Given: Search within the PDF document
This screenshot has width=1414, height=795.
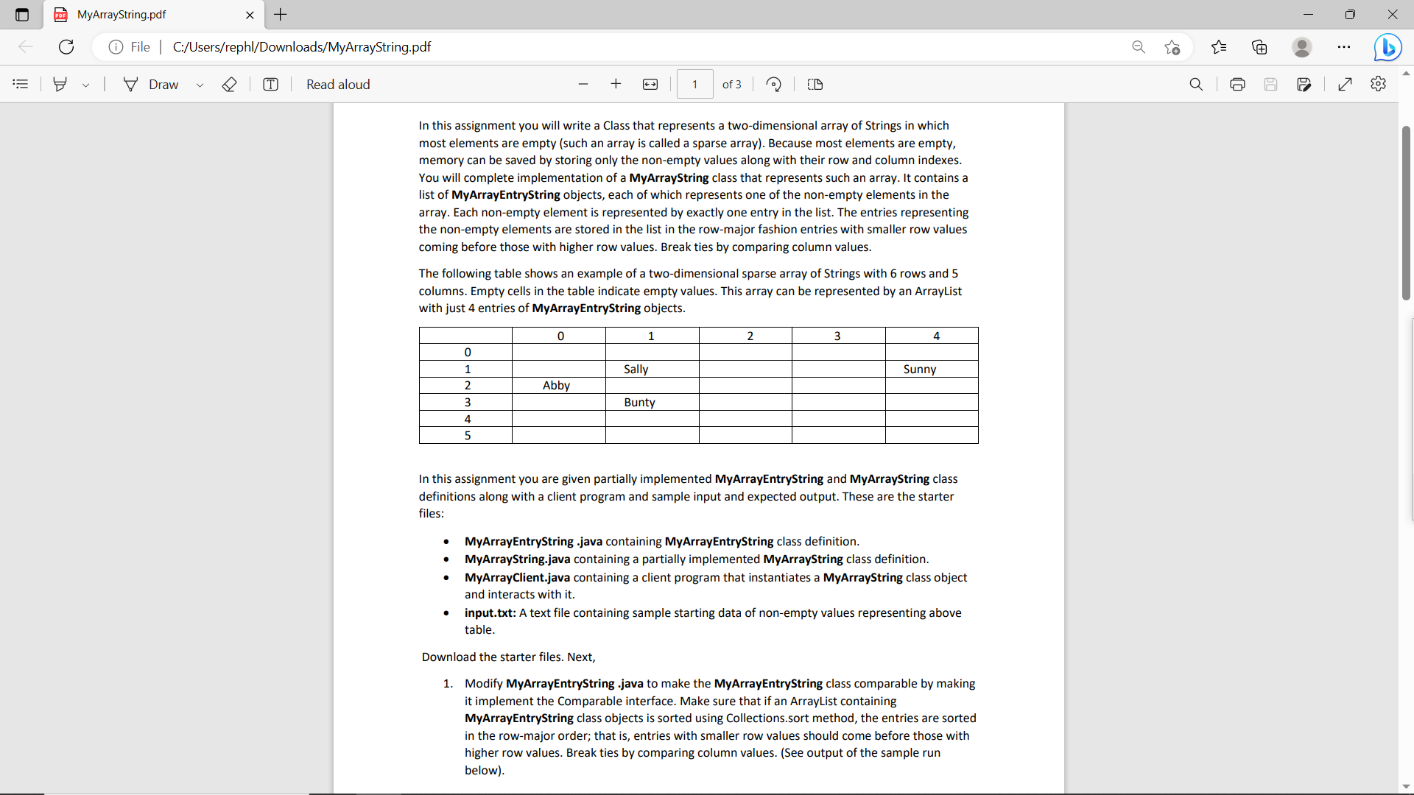Looking at the screenshot, I should 1196,84.
